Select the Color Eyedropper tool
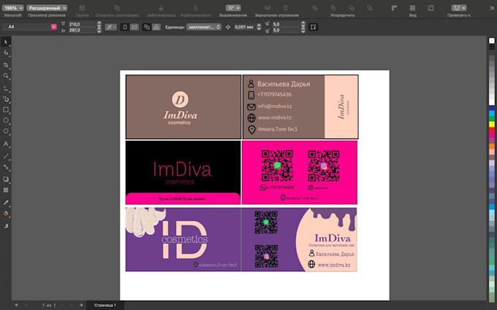497x310 pixels. tap(6, 203)
